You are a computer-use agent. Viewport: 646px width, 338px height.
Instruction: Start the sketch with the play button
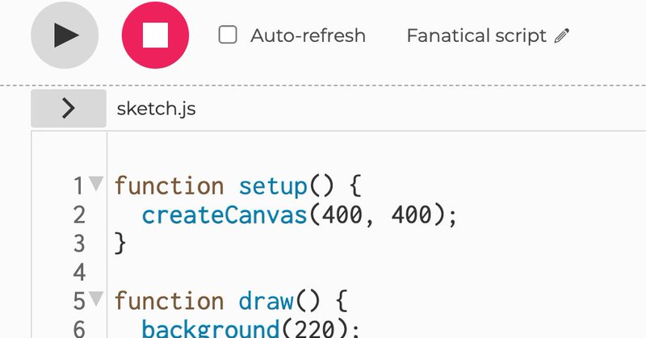point(65,35)
